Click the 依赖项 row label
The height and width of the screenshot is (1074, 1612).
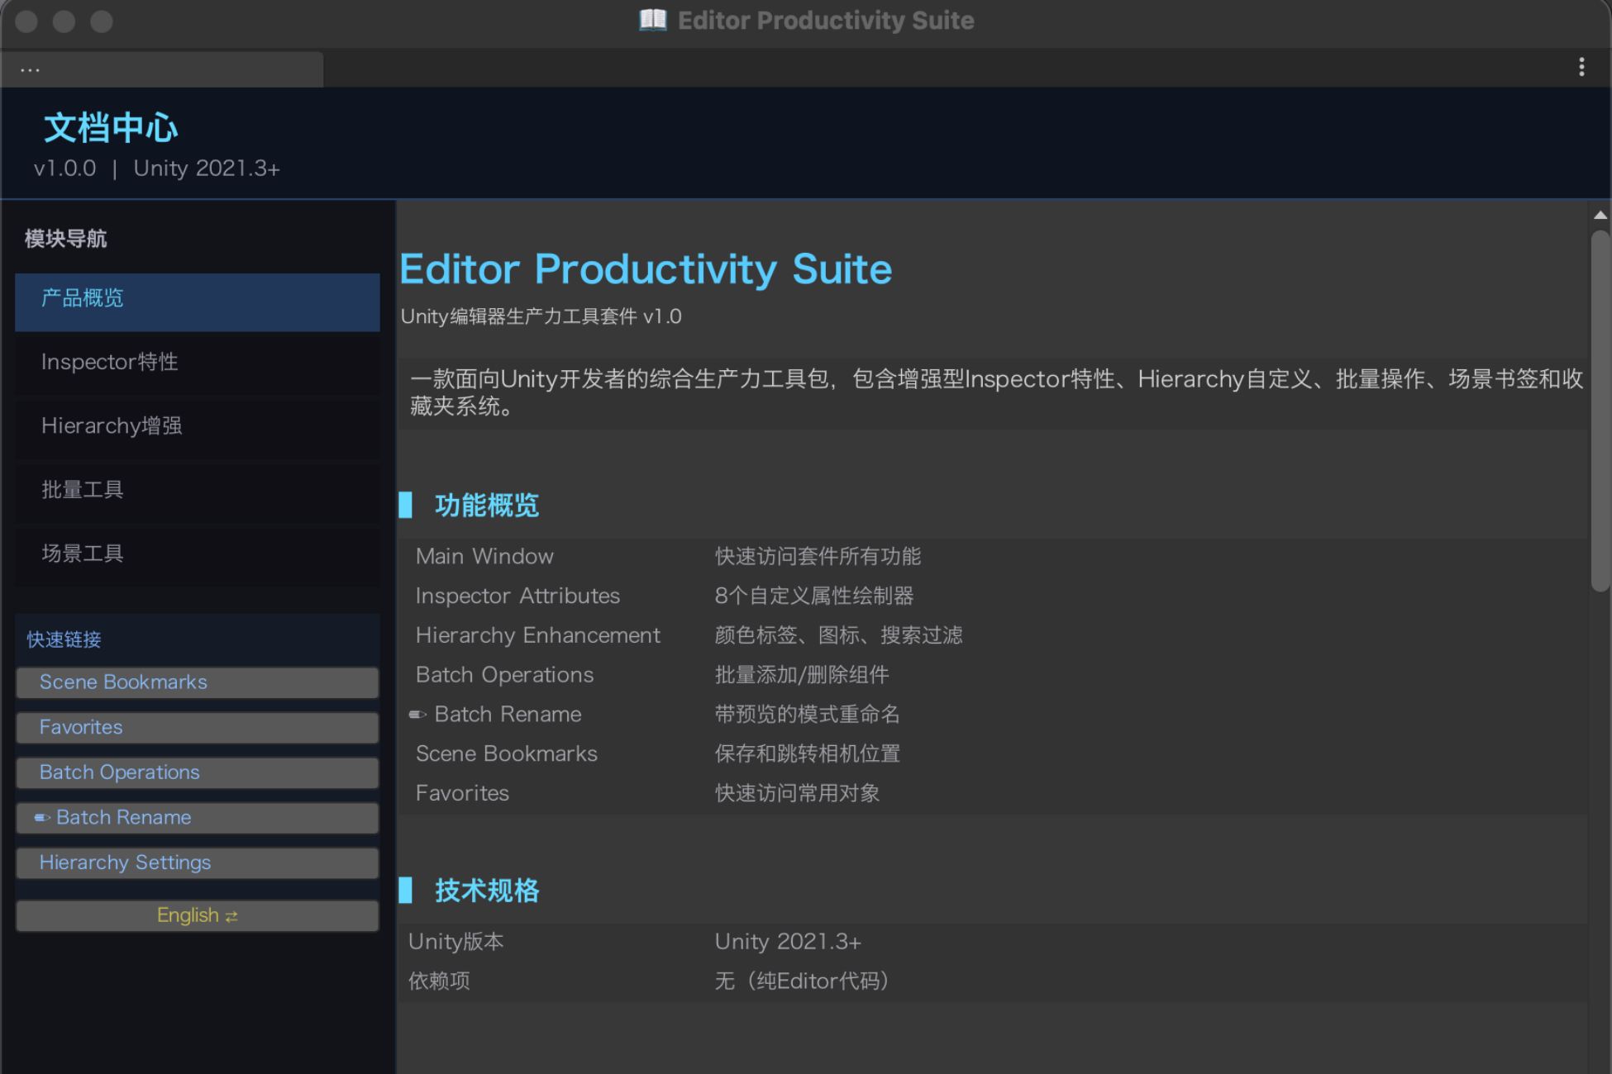point(439,981)
